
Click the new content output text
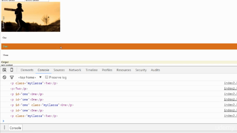[7, 65]
